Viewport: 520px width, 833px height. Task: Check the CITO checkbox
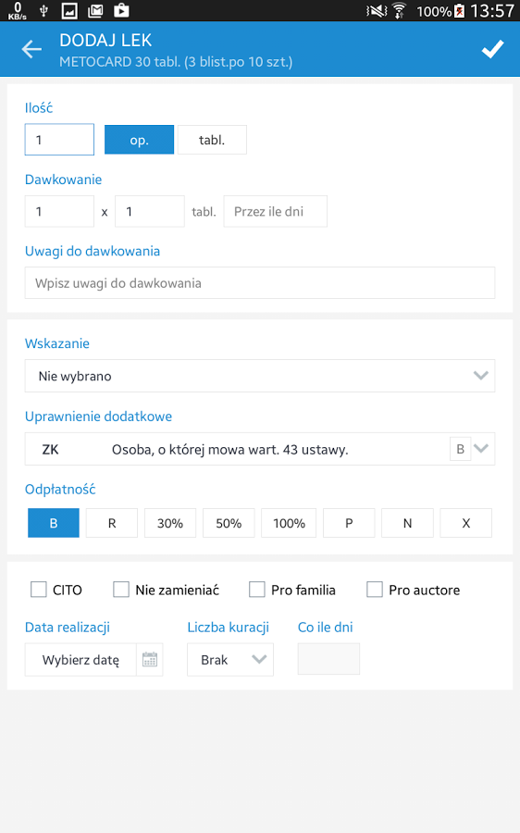(x=39, y=590)
